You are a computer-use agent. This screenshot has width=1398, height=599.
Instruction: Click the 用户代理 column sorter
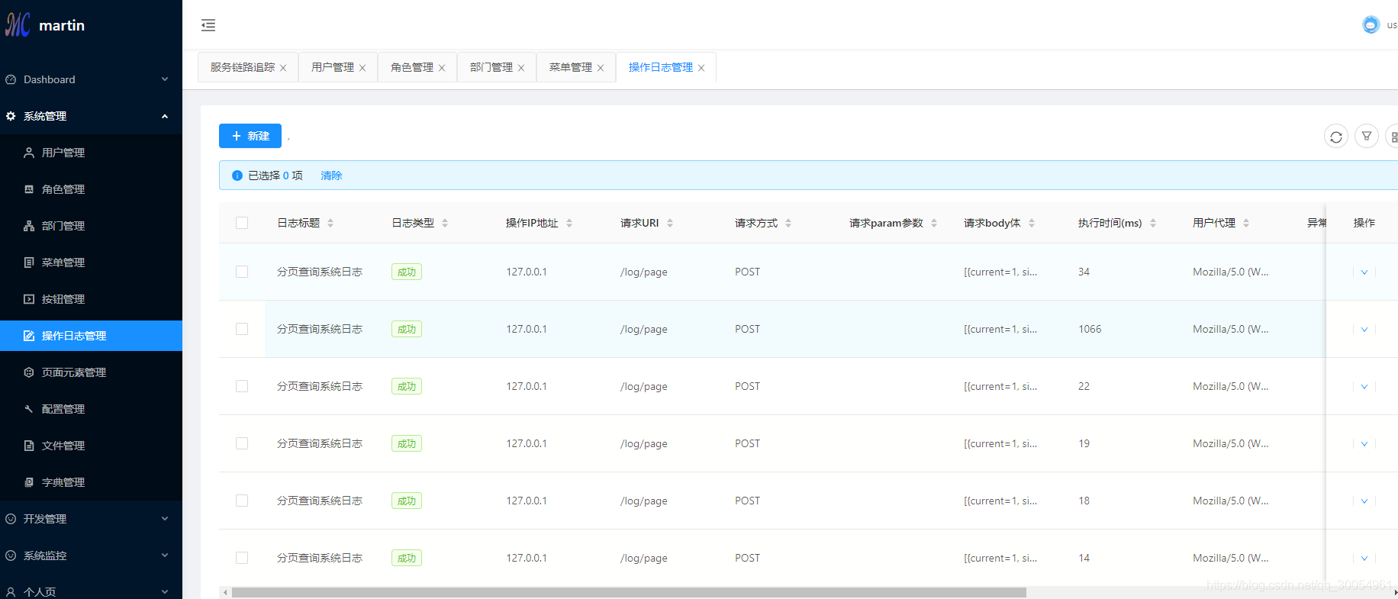(x=1246, y=223)
